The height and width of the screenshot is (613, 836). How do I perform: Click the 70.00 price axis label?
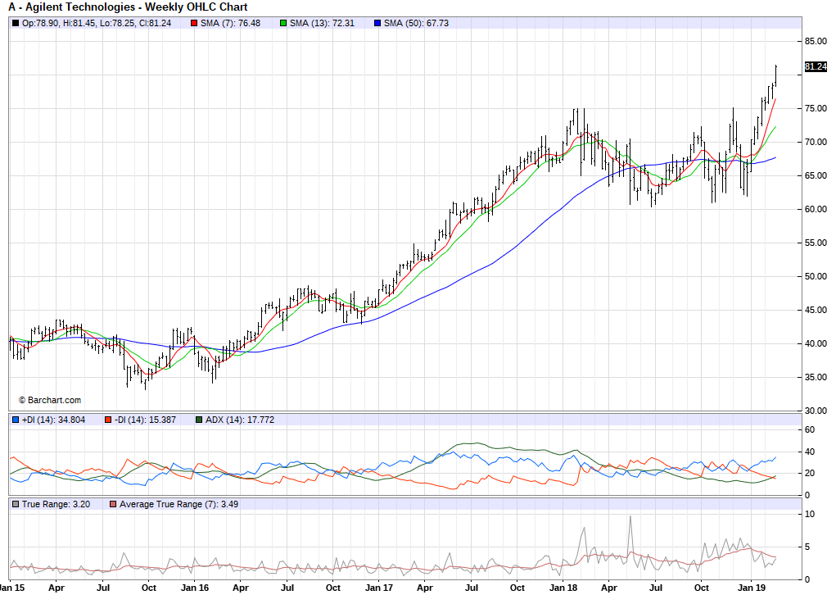pos(816,142)
